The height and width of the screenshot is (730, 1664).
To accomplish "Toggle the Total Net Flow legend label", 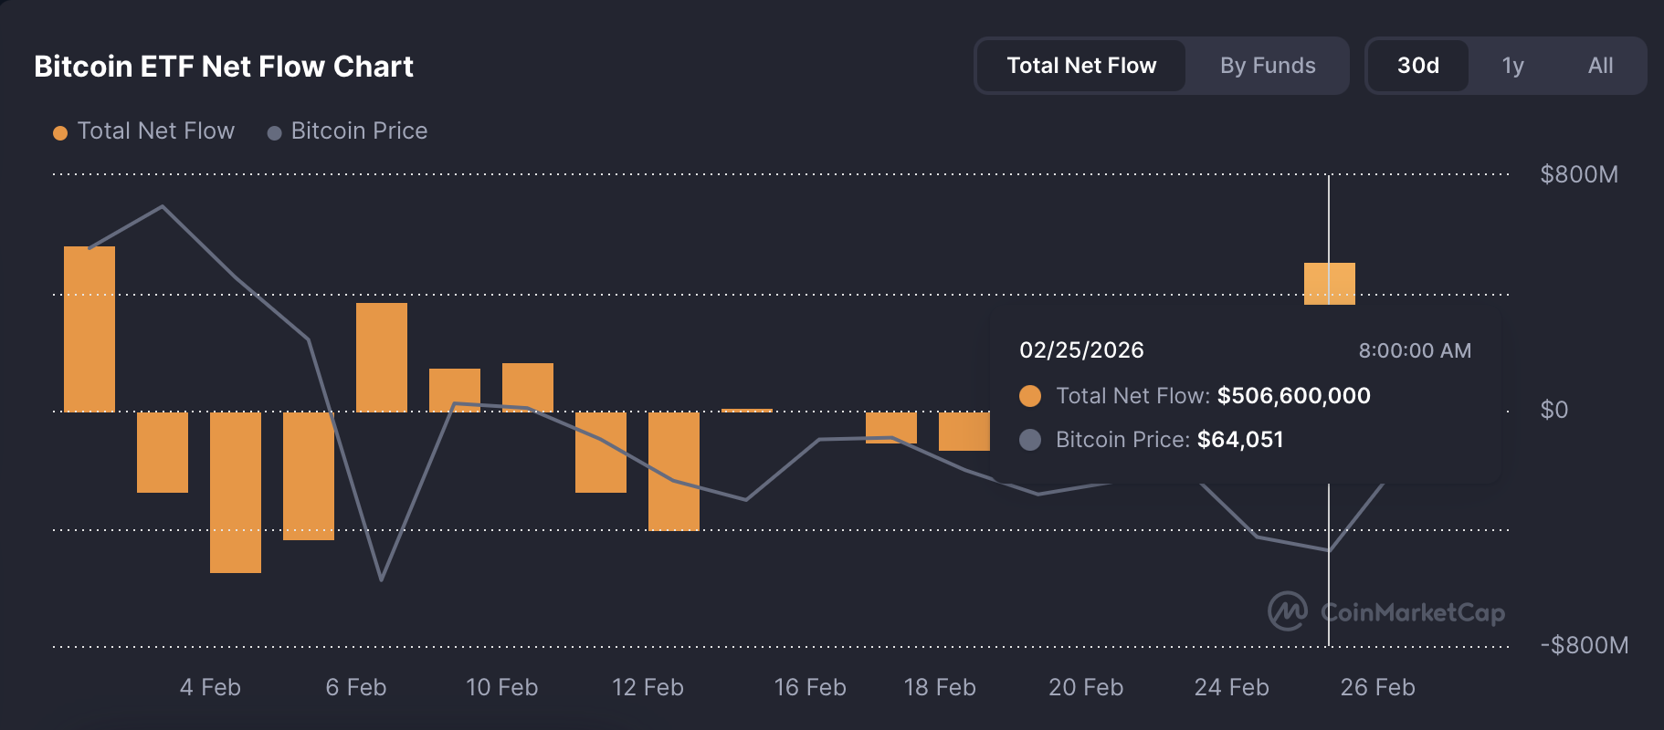I will pos(156,131).
